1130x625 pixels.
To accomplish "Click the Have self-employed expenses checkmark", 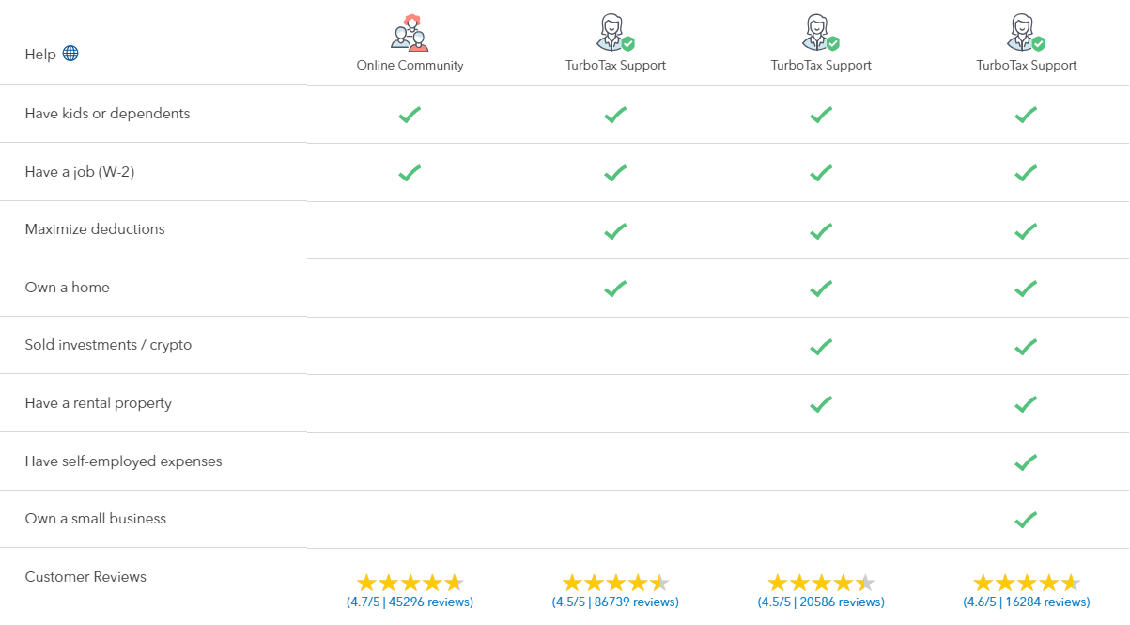I will pyautogui.click(x=1026, y=461).
